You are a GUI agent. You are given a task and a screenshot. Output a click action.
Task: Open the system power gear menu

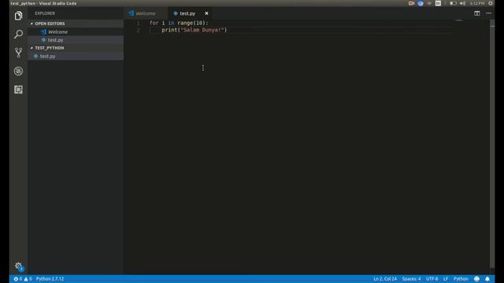491,3
